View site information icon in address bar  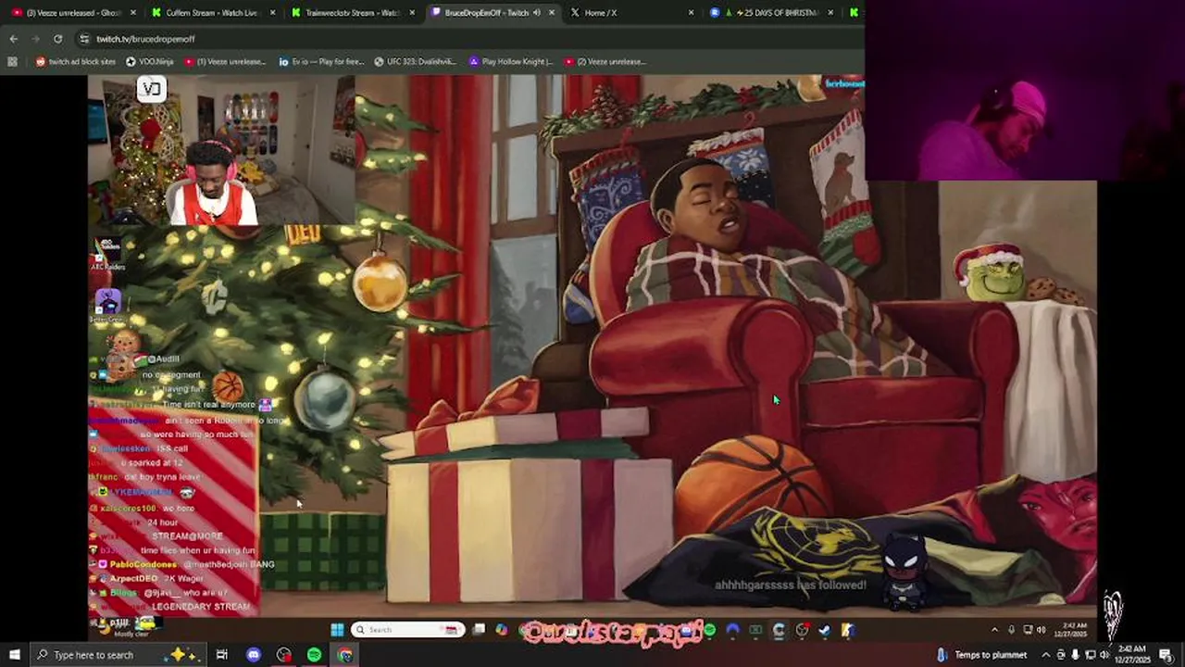coord(84,39)
